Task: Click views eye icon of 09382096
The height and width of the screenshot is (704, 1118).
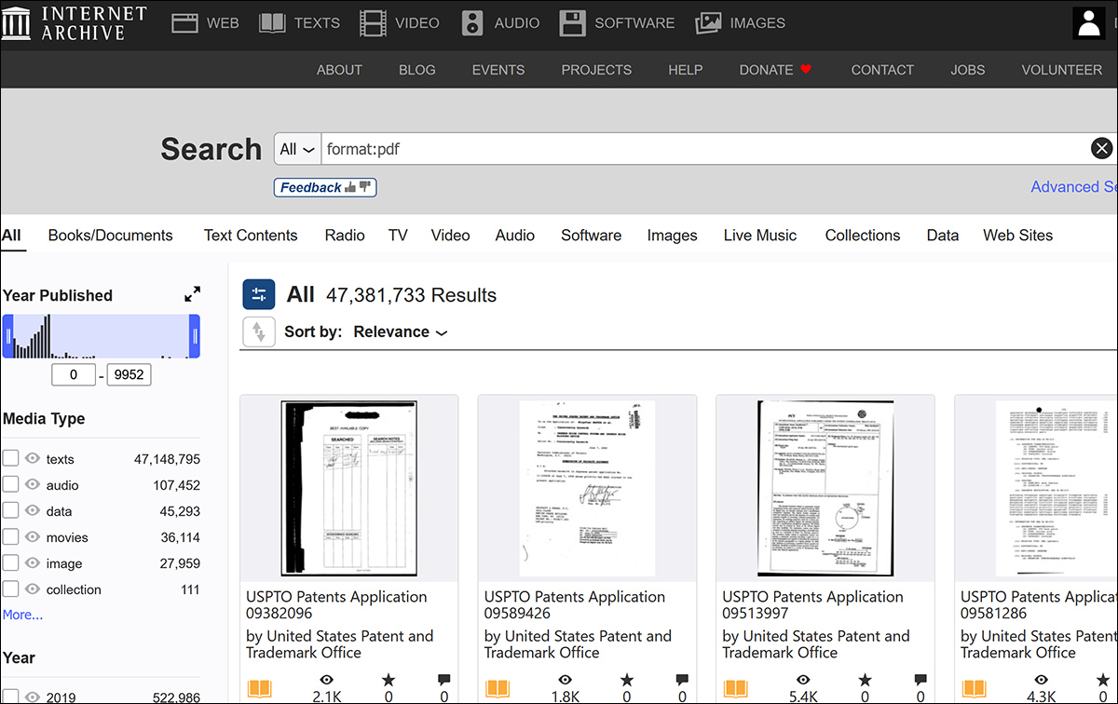Action: 327,681
